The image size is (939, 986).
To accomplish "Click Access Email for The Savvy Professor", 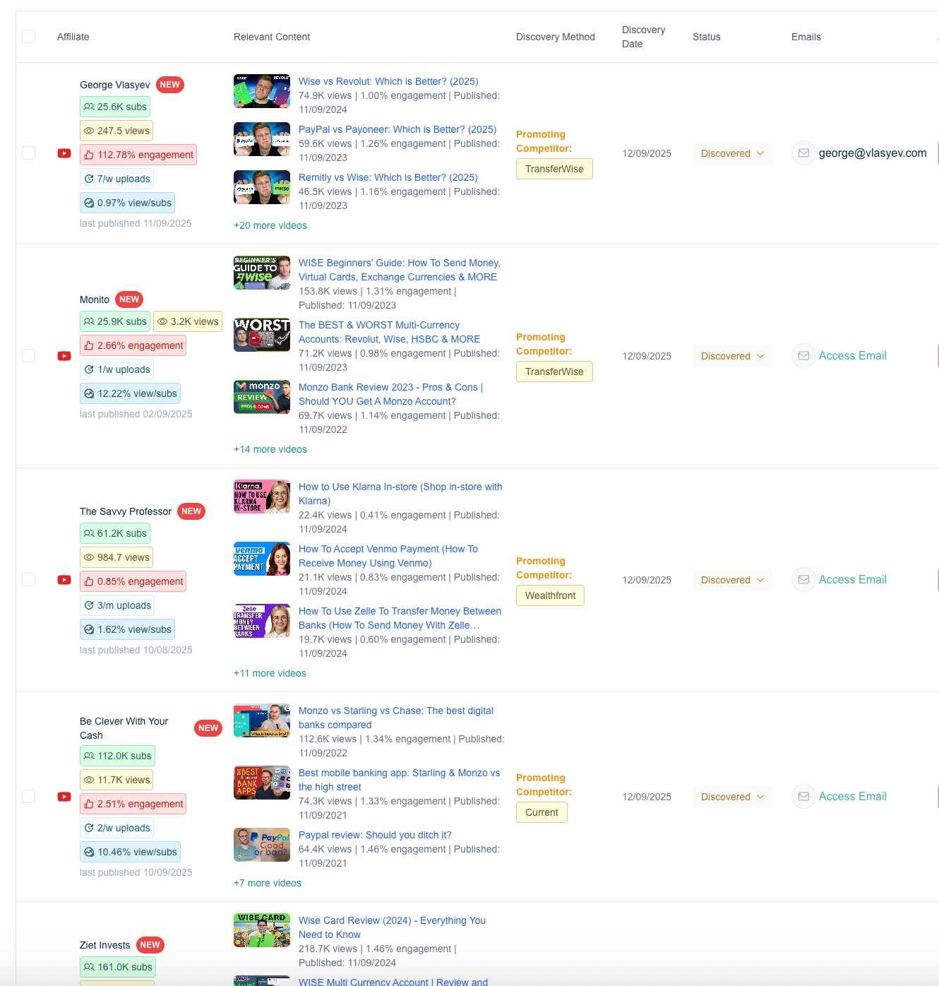I will click(853, 580).
